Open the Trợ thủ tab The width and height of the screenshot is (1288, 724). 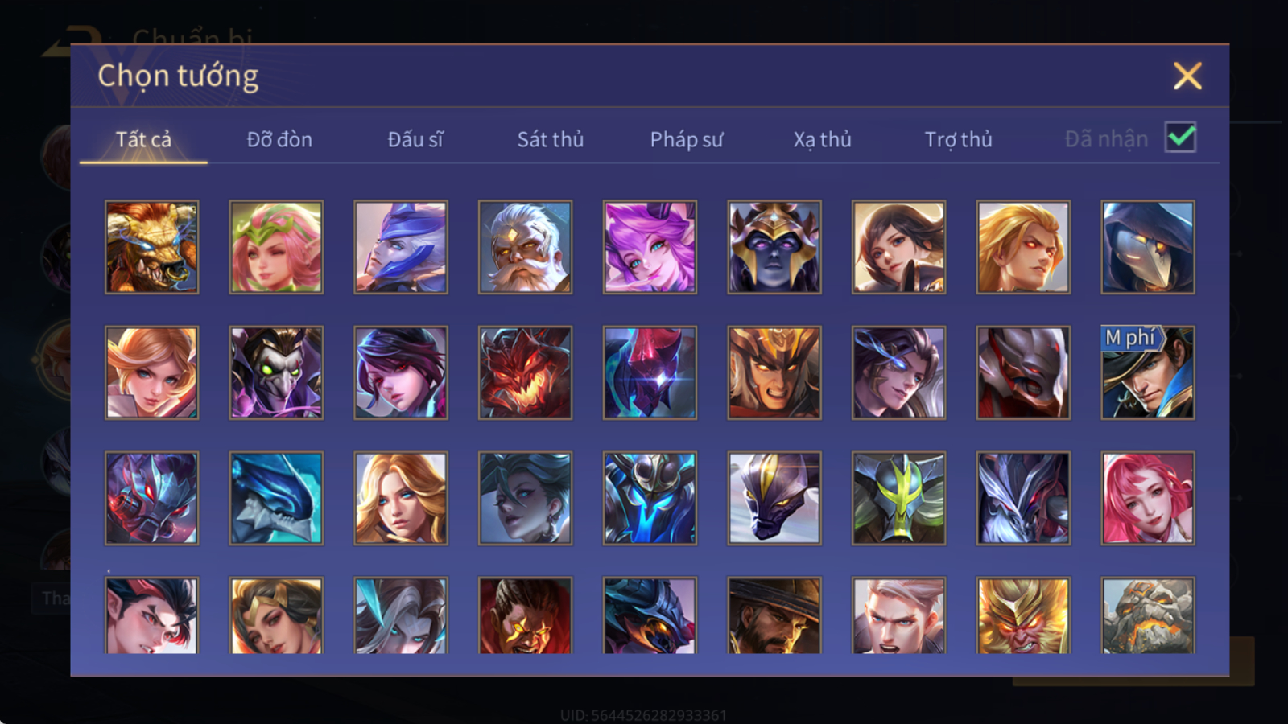[x=958, y=139]
